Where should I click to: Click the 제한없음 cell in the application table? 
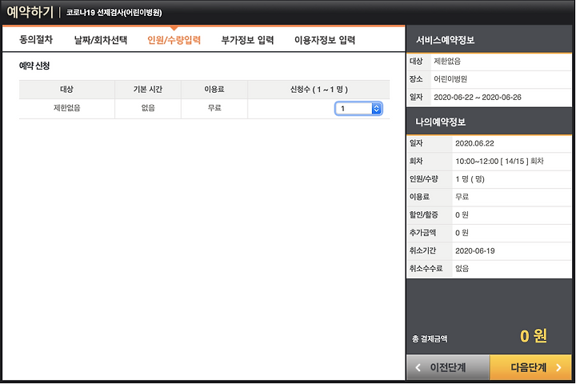click(67, 108)
